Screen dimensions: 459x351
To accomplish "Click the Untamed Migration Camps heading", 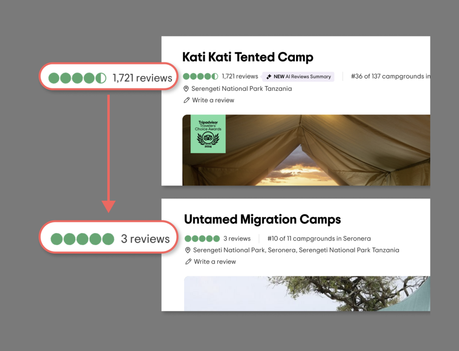I will pos(263,220).
